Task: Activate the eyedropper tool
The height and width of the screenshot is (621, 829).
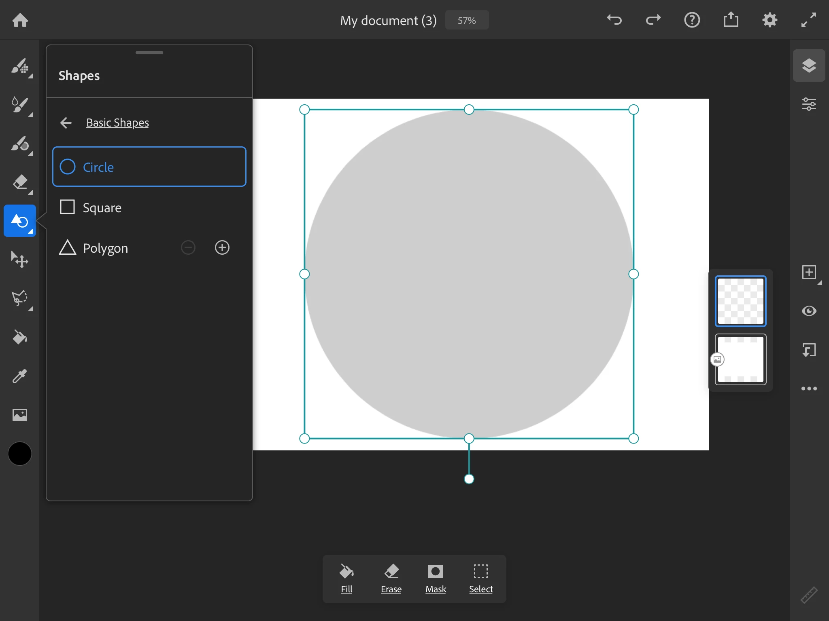Action: point(19,376)
